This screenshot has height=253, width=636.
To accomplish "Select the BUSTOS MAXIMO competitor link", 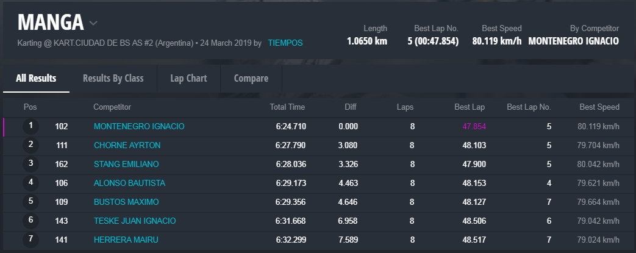I will click(x=126, y=202).
